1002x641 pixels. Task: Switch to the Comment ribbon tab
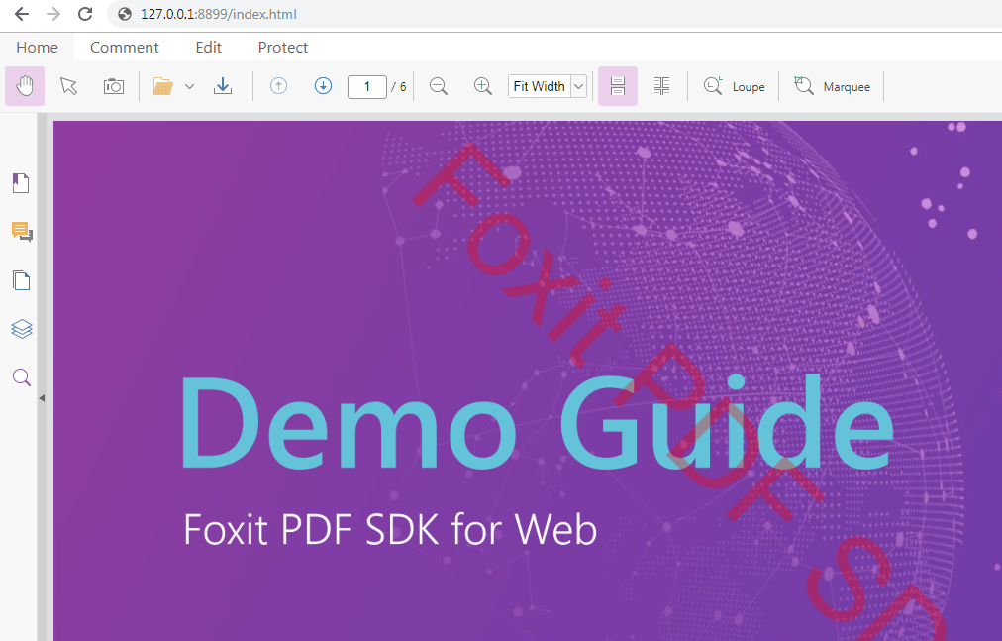coord(124,47)
